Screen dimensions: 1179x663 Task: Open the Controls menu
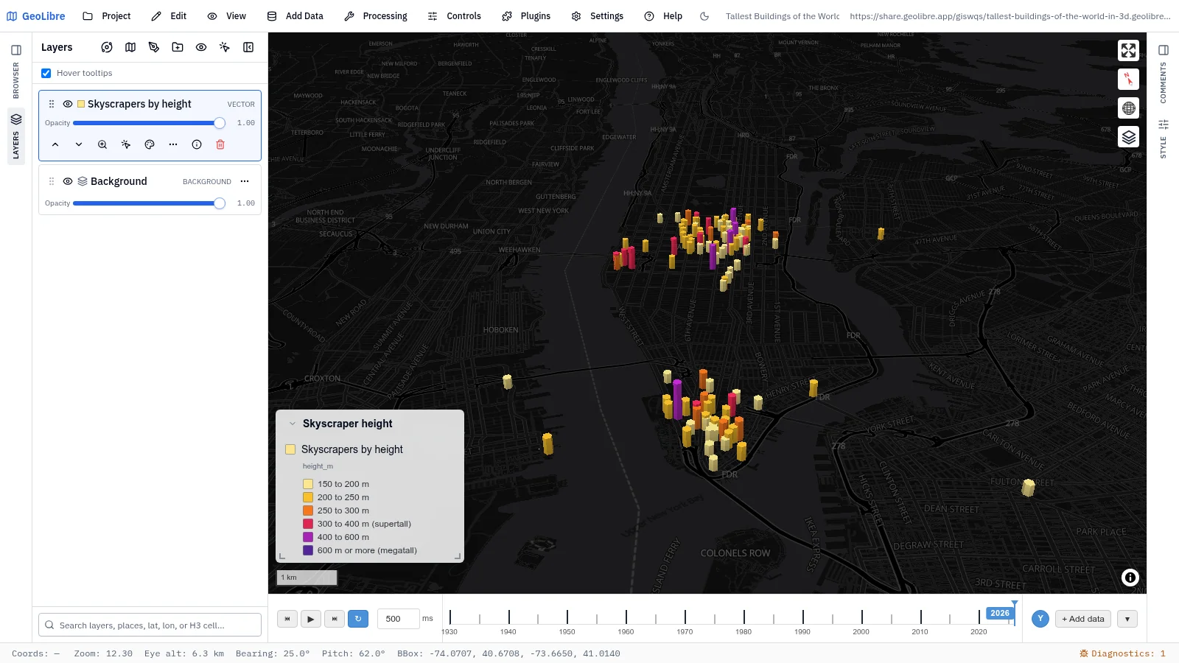tap(455, 16)
